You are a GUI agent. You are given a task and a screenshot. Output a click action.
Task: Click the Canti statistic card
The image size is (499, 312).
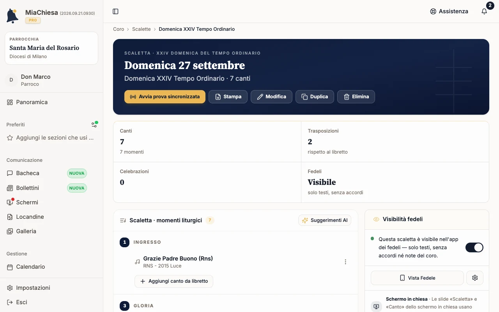(x=207, y=142)
